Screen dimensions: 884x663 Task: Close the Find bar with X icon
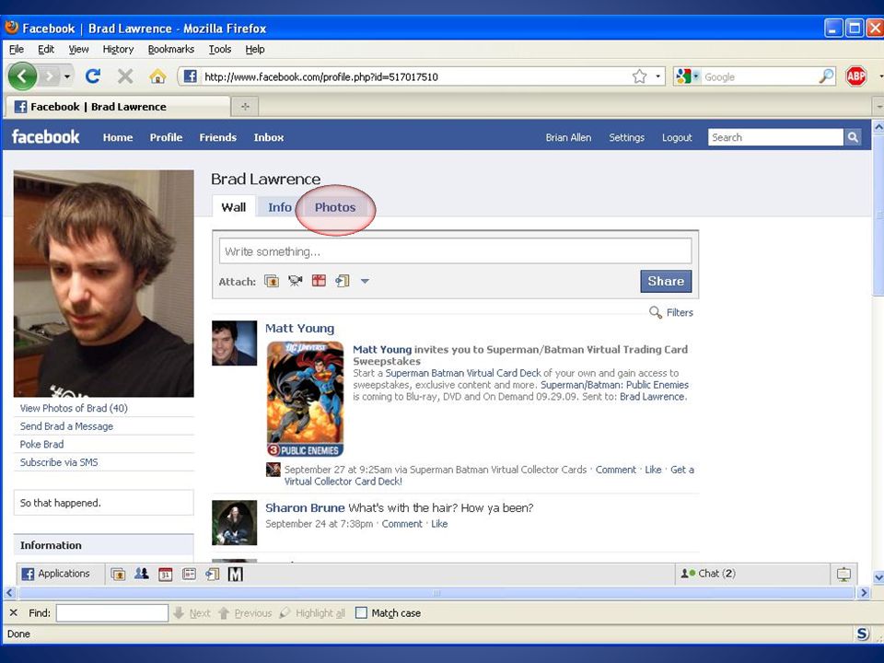(14, 613)
